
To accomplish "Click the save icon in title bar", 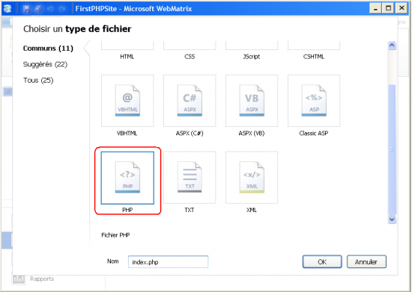I will pyautogui.click(x=26, y=9).
